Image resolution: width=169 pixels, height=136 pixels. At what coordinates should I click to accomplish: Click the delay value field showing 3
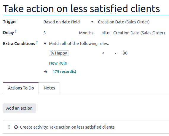point(60,33)
